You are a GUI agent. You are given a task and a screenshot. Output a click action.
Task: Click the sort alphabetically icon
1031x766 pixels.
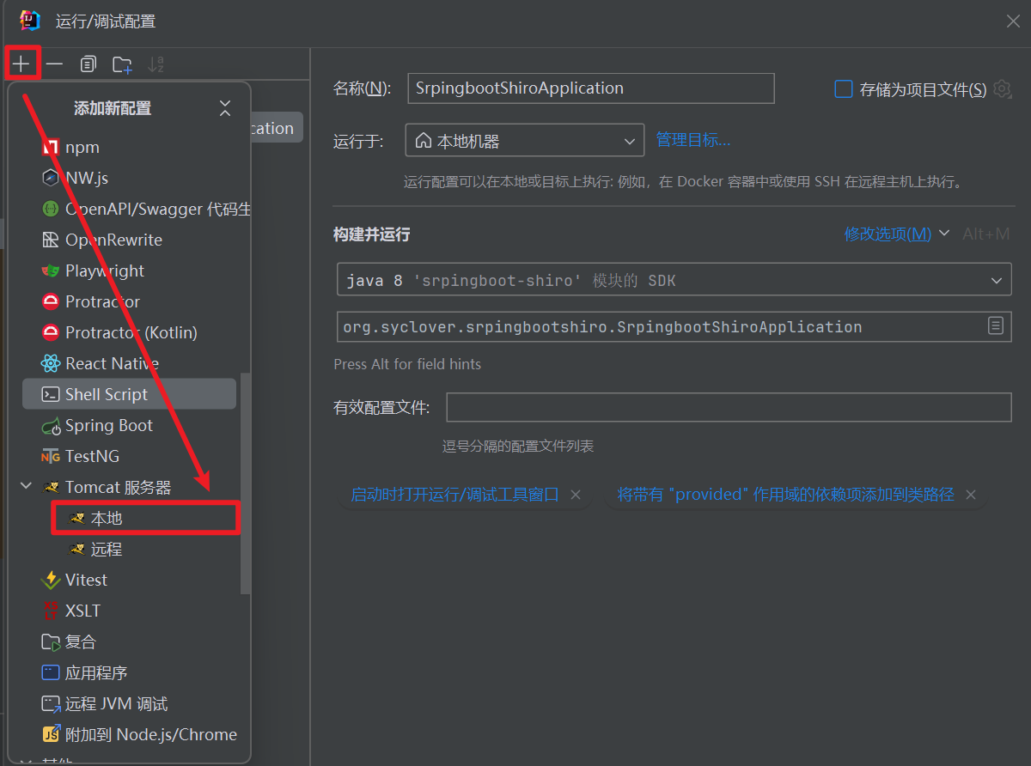(x=156, y=64)
